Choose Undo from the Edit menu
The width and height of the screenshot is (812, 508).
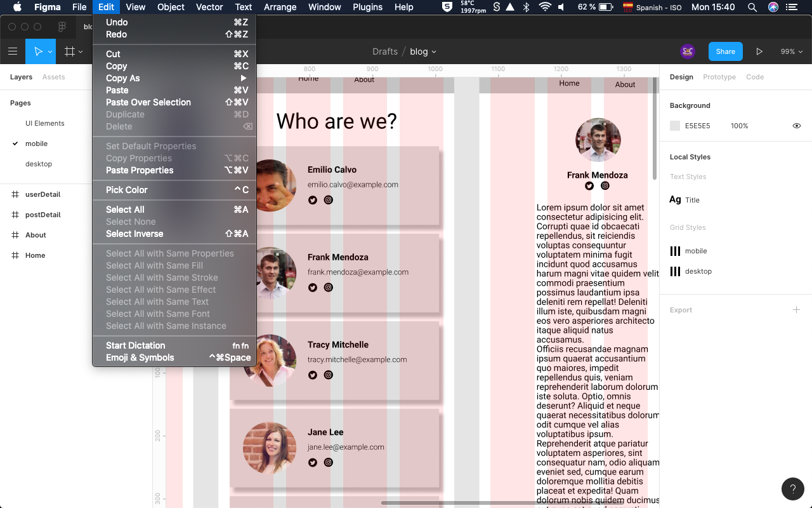pyautogui.click(x=174, y=22)
